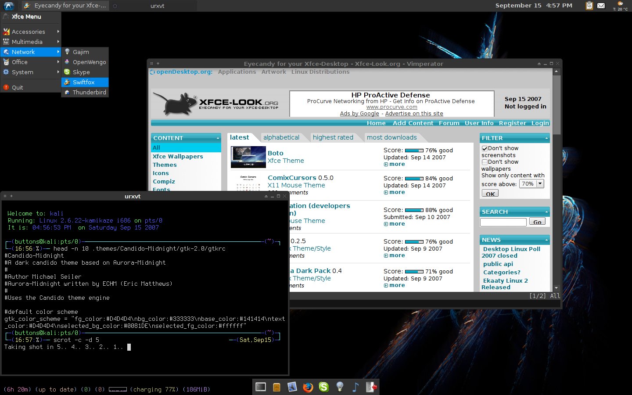Click ComixCursors' 84% score bar

[414, 179]
